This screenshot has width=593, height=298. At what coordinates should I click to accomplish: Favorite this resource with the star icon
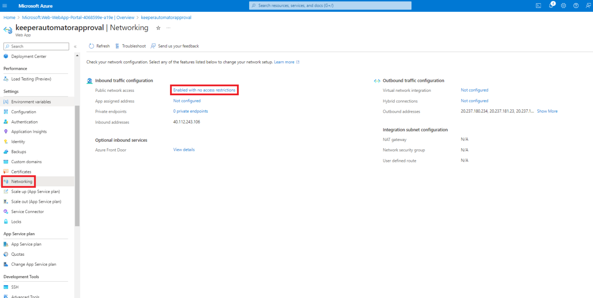click(158, 28)
